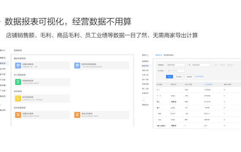The height and width of the screenshot is (152, 241).
Task: Click the blue 数据报表 breadcrumb link
Action: tap(159, 55)
